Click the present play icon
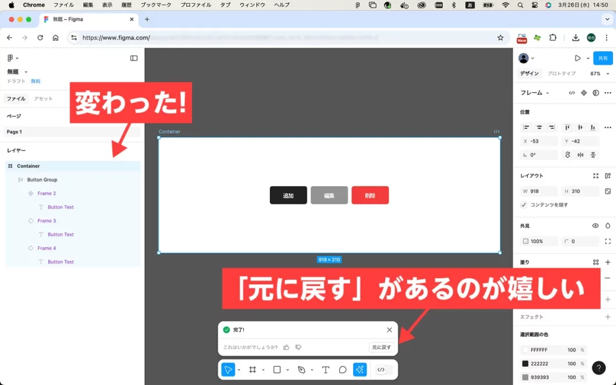Screen dimensions: 616x385 [577, 58]
